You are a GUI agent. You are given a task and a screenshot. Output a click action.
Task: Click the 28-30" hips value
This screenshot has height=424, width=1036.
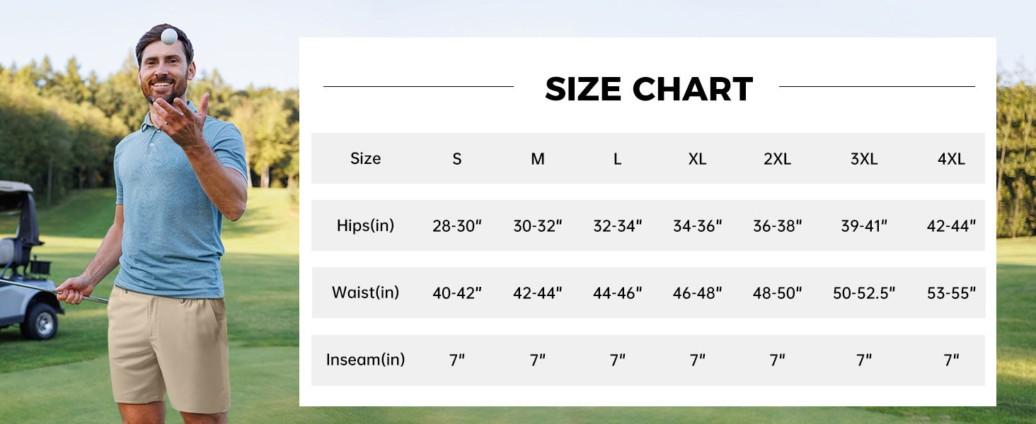(x=457, y=226)
